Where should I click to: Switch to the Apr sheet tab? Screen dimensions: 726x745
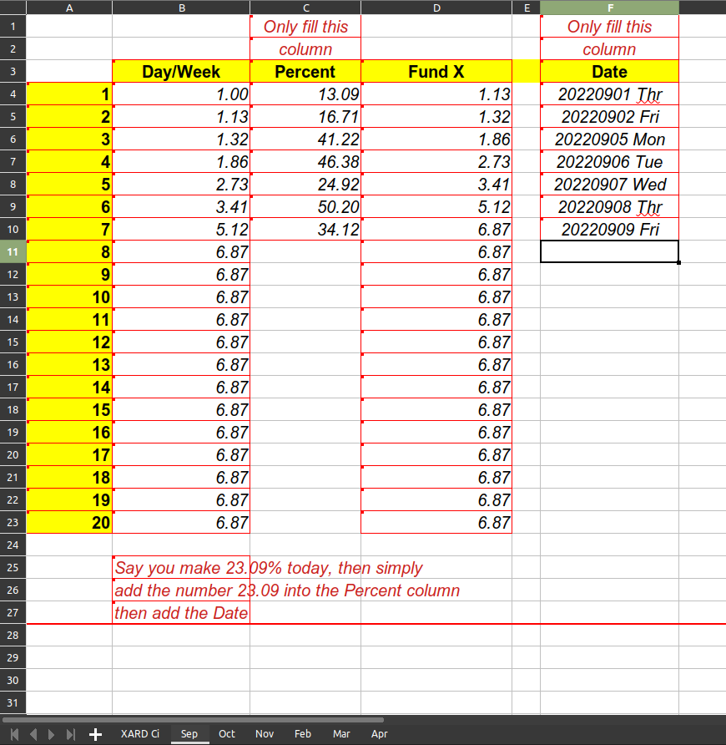click(379, 733)
